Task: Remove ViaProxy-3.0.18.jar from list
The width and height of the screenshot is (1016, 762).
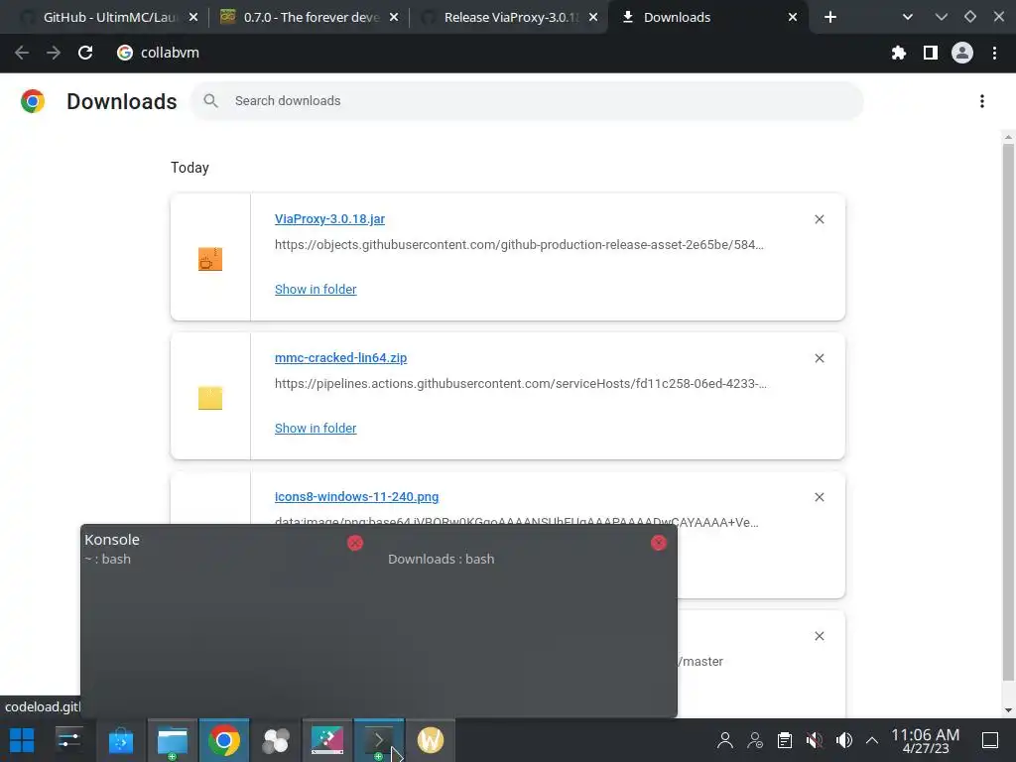Action: [x=820, y=219]
